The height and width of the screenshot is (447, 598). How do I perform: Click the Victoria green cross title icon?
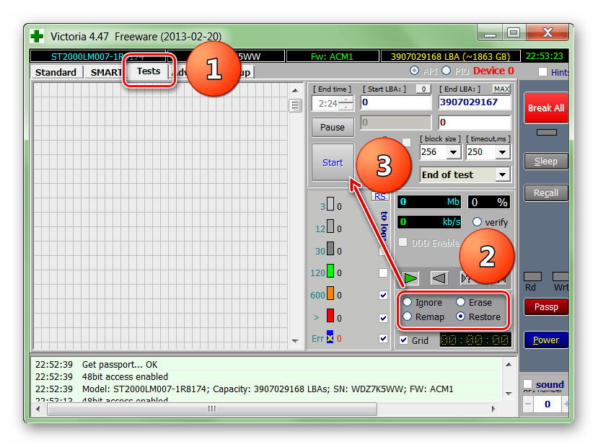(x=37, y=35)
